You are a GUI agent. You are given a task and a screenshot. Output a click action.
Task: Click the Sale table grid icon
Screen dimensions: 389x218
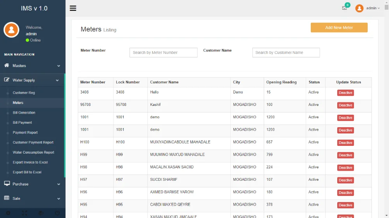click(7, 198)
